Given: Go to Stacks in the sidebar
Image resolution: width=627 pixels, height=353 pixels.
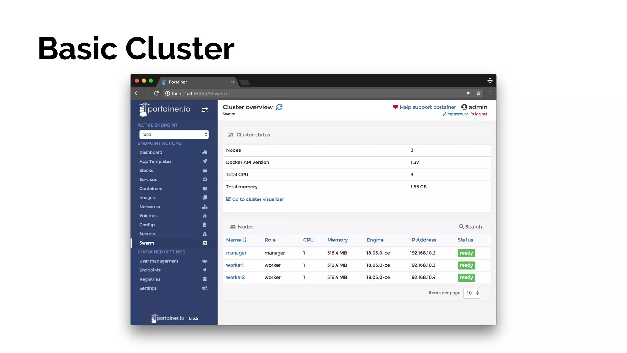Looking at the screenshot, I should coord(146,170).
